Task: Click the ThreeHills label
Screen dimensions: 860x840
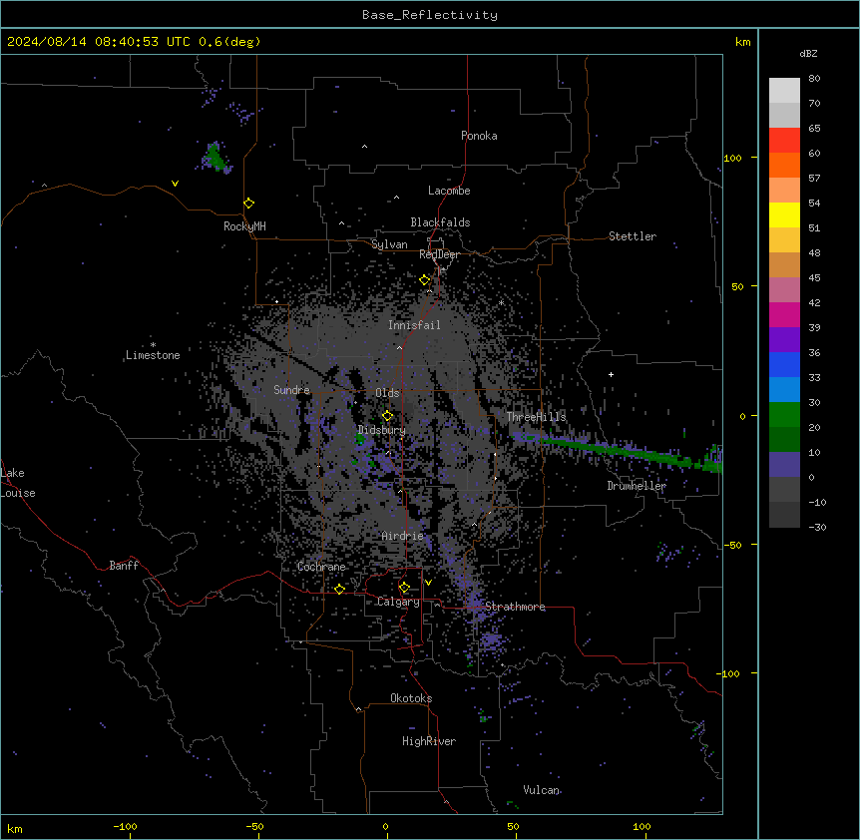Action: (x=536, y=417)
